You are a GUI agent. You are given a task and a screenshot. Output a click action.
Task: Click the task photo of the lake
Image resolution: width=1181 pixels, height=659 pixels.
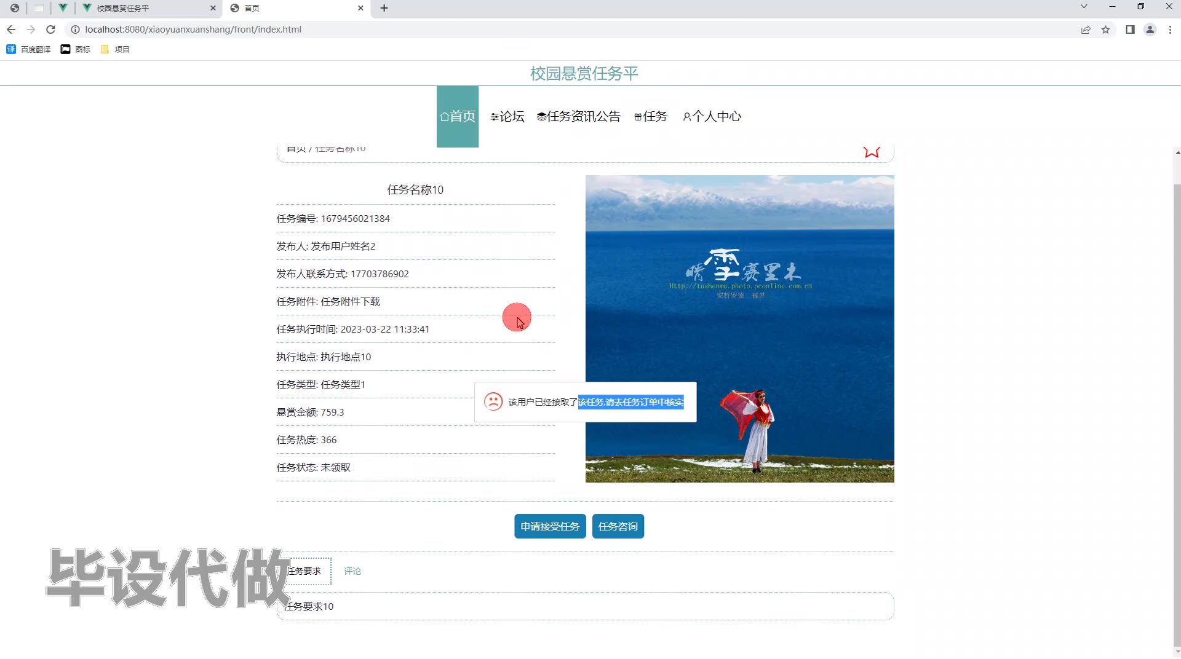point(740,329)
